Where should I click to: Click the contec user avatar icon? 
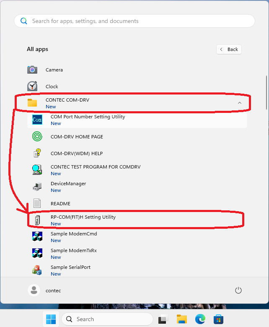34,290
